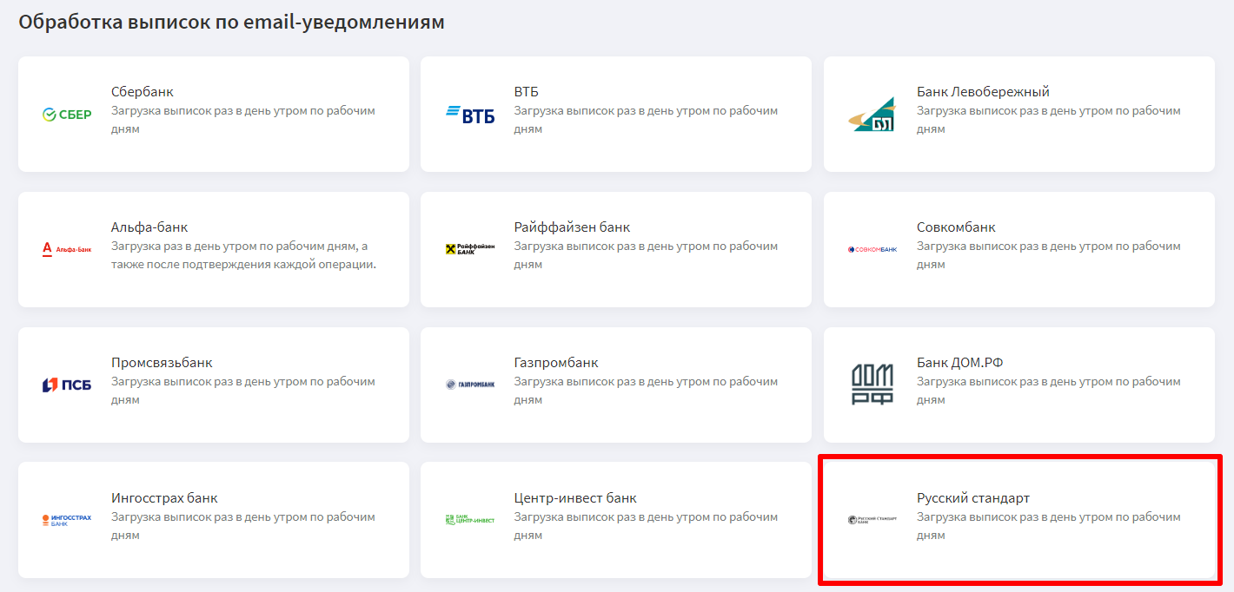Choose the Центр-инвест банк title

pos(575,498)
